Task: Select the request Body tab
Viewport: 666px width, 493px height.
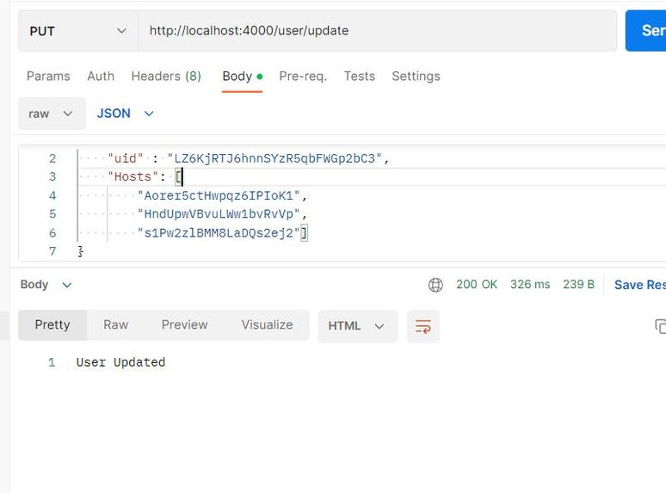Action: click(242, 77)
